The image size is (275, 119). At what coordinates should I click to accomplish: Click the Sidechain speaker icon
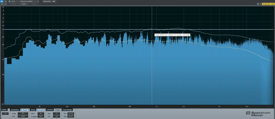(x=54, y=1)
